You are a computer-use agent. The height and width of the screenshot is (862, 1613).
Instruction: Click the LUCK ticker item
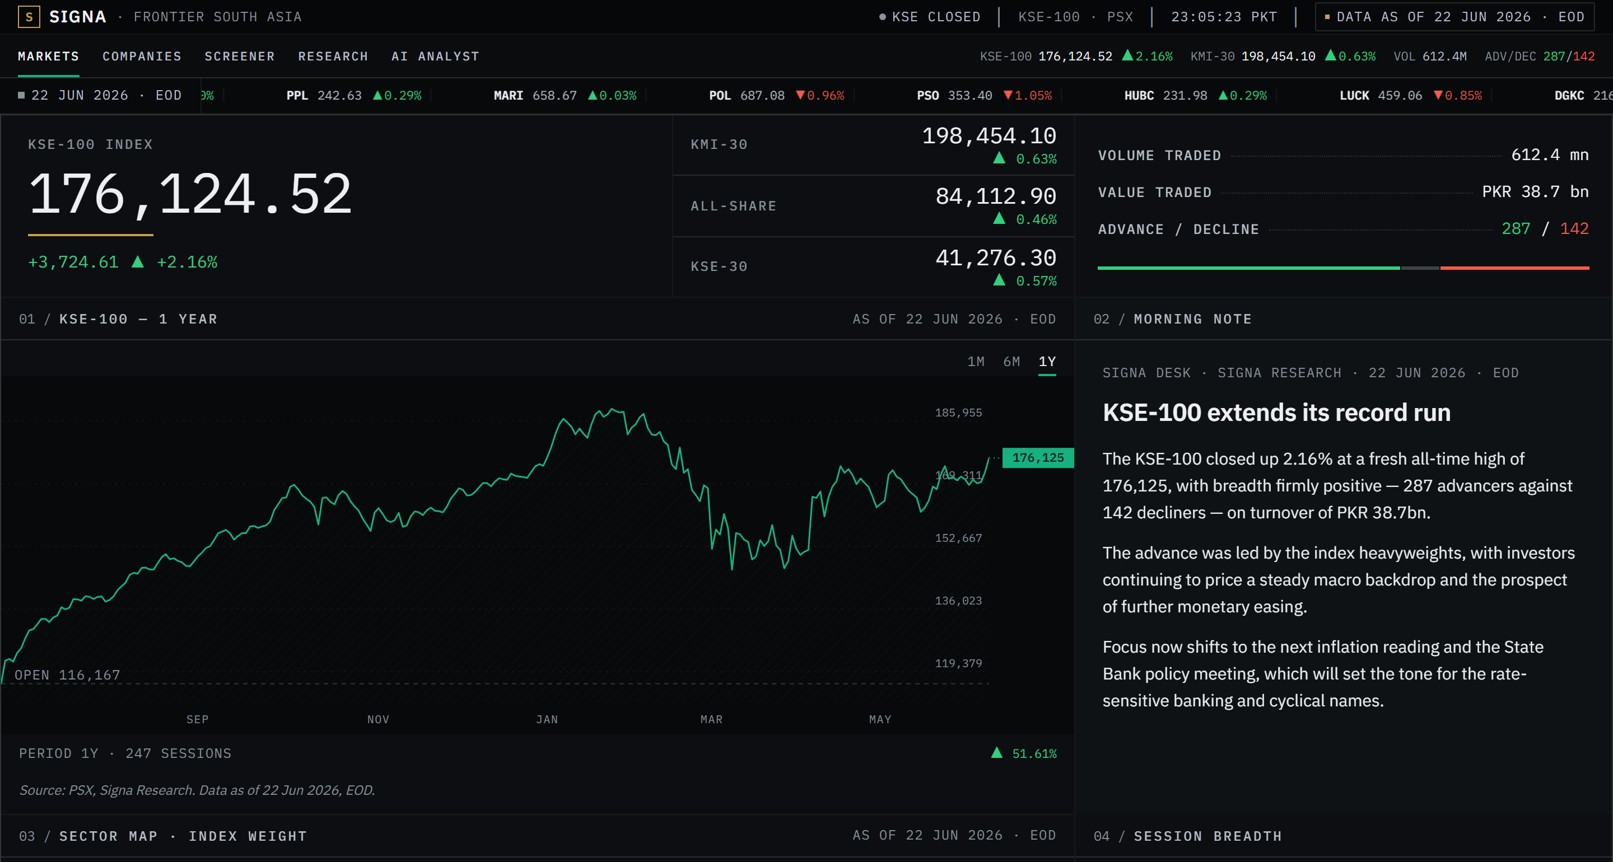point(1411,96)
